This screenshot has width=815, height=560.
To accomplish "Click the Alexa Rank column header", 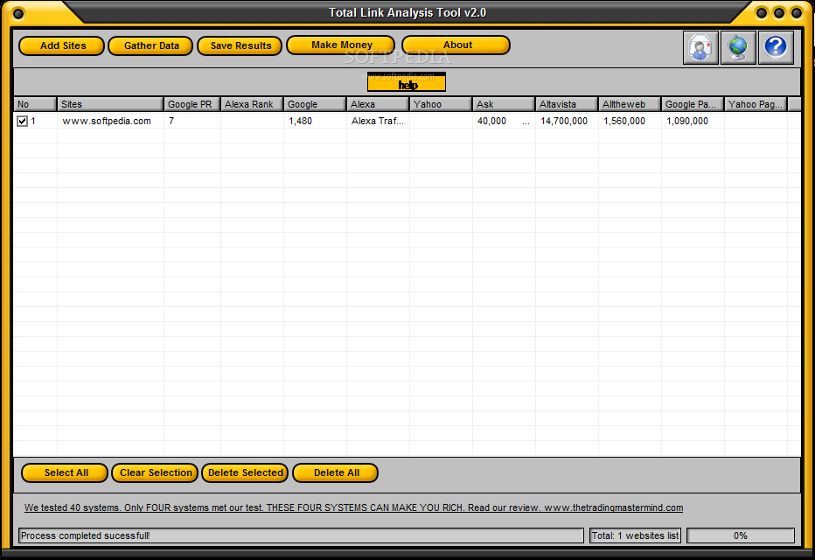I will click(252, 104).
